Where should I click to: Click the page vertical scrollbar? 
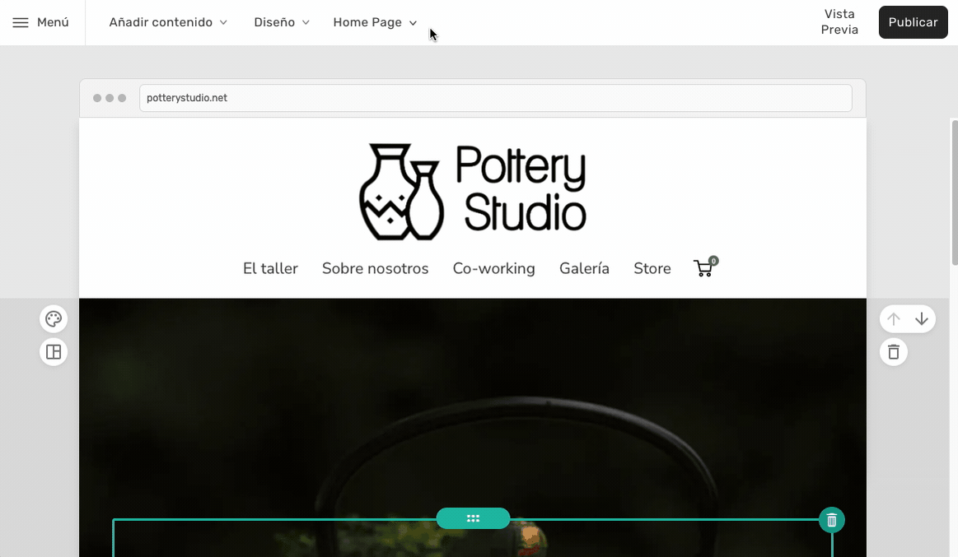tap(955, 193)
